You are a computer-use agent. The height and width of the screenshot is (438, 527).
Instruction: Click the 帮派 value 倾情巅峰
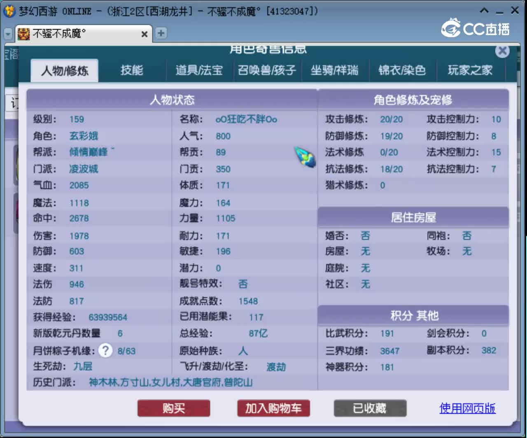(x=92, y=152)
